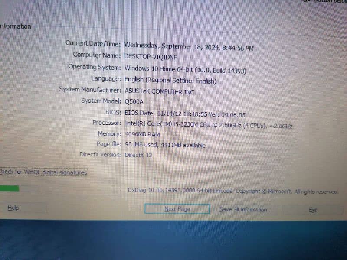Screen dimensions: 347x260
Task: Click the Q500A system model value
Action: [134, 102]
